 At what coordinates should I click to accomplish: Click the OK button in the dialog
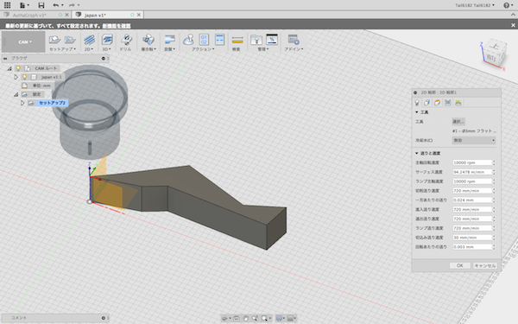460,265
